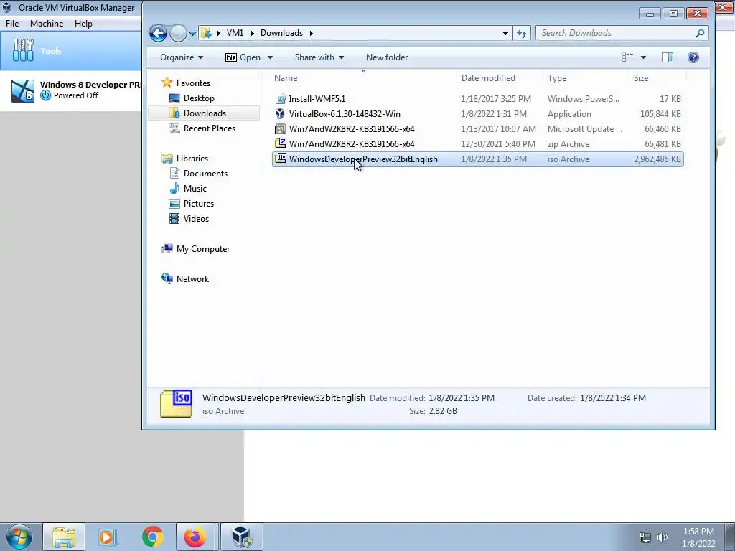Open VirtualBox Help menu

tap(83, 24)
